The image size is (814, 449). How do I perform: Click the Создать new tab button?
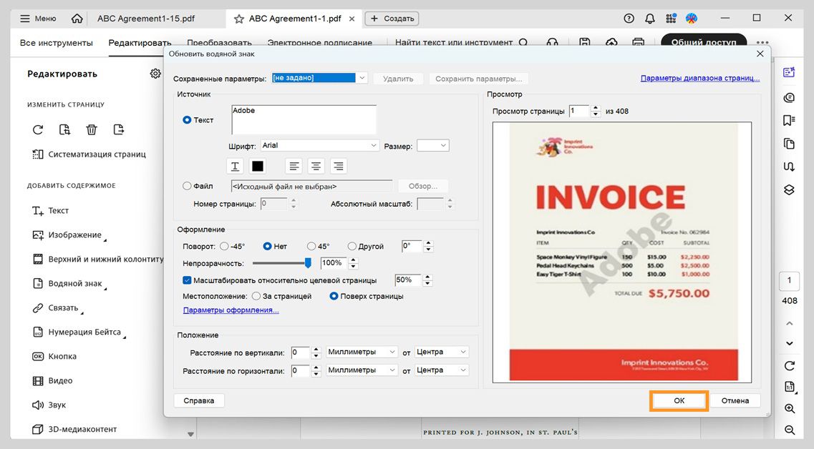392,19
